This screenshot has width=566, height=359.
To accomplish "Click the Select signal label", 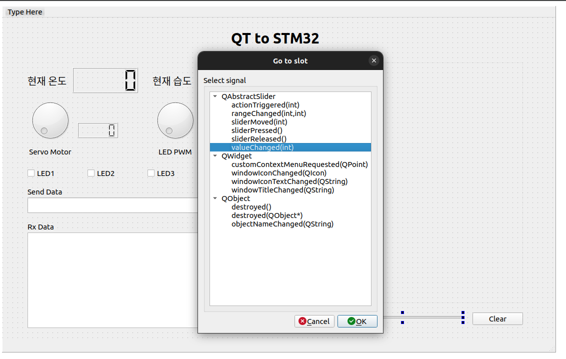I will click(224, 80).
